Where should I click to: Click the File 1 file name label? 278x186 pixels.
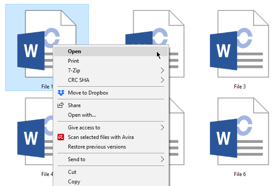[x=47, y=87]
